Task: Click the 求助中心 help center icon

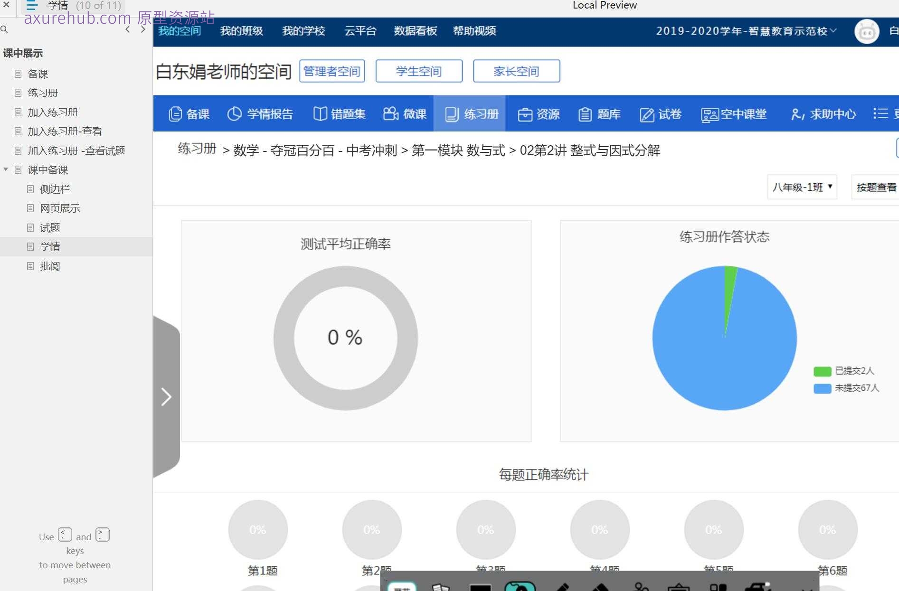Action: tap(823, 114)
